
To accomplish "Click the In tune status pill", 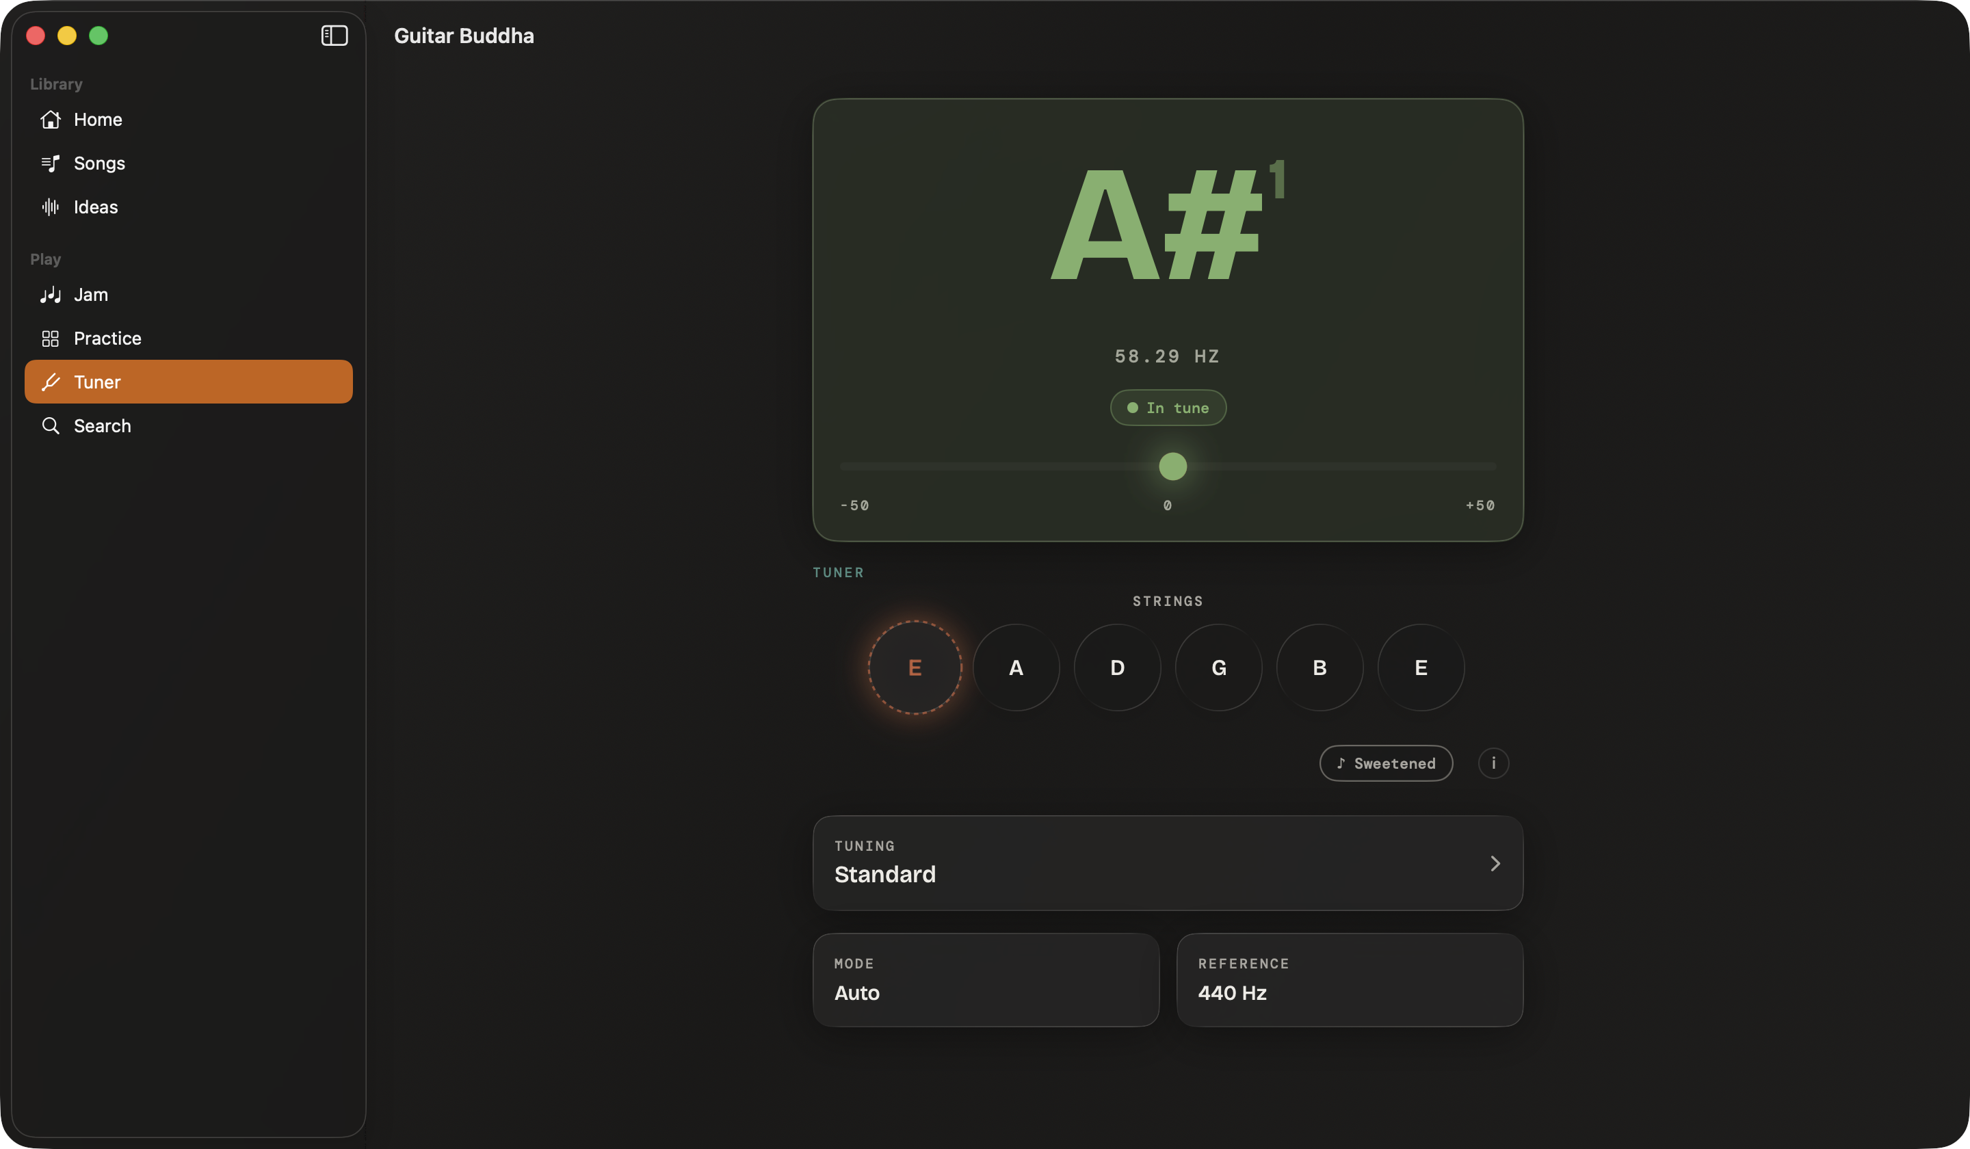I will pos(1168,407).
